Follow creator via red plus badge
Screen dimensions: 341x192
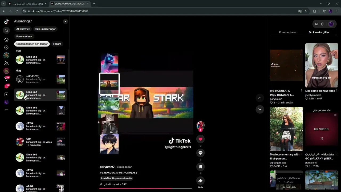pos(201,130)
